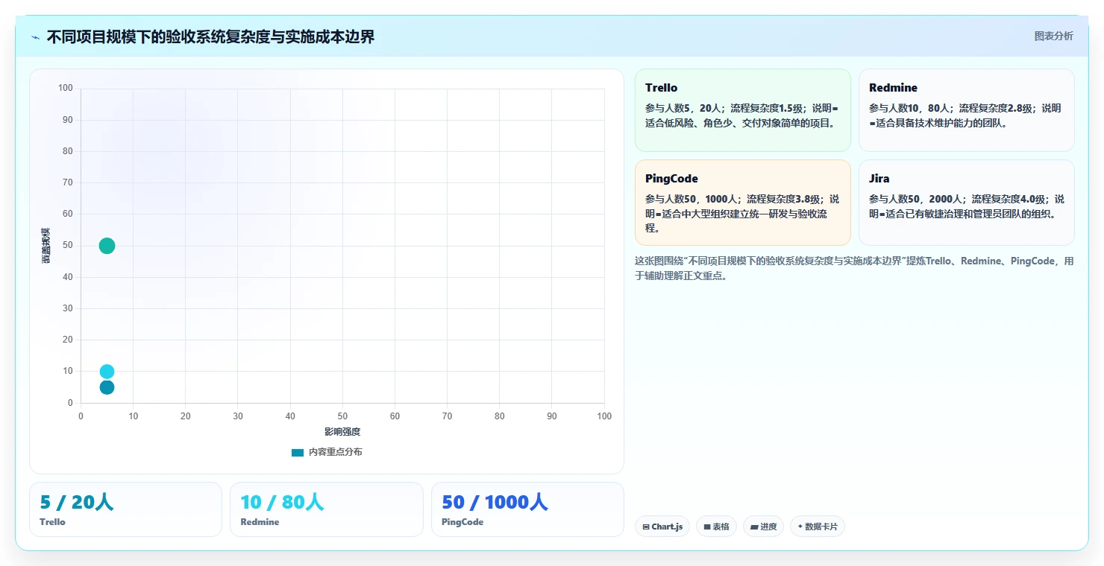Click the summary paragraph starting 这张图围绕
Image resolution: width=1104 pixels, height=566 pixels.
point(854,268)
